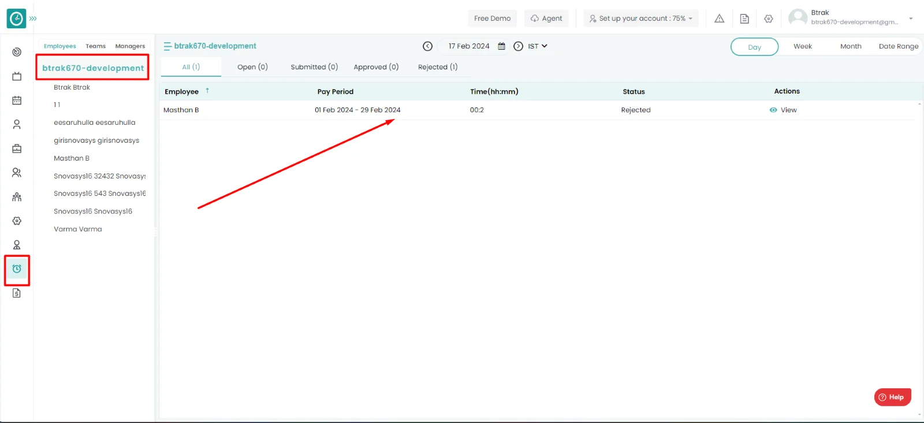Image resolution: width=924 pixels, height=423 pixels.
Task: Select employee Varma Varma
Action: (78, 229)
